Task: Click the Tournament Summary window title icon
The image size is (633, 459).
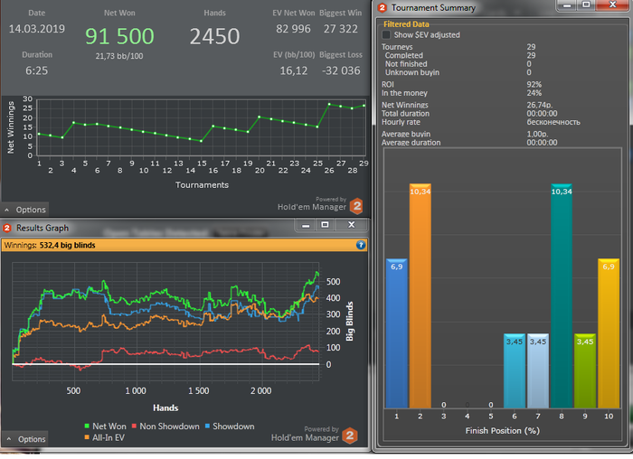Action: (382, 7)
